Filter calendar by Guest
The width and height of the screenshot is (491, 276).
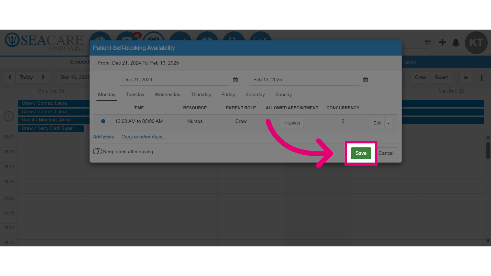[x=441, y=77]
